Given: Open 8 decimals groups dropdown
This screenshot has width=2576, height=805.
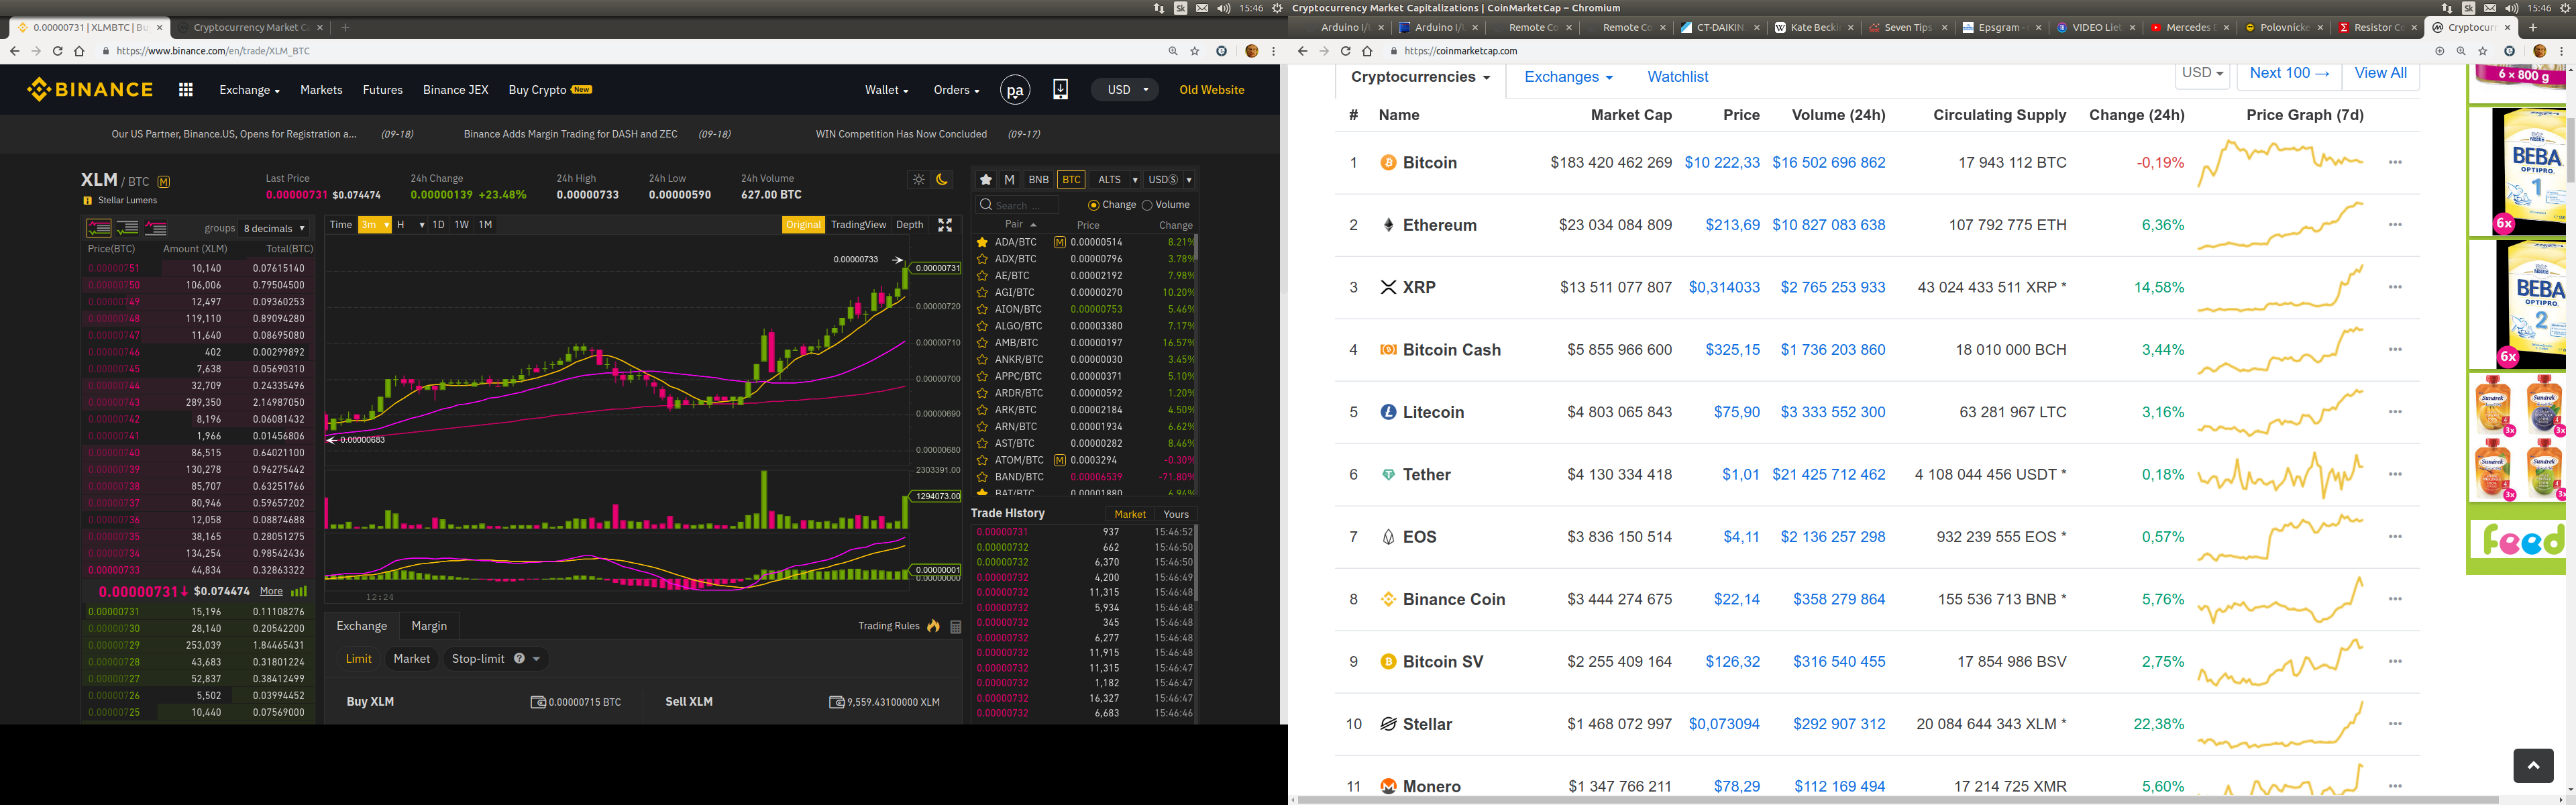Looking at the screenshot, I should [274, 229].
